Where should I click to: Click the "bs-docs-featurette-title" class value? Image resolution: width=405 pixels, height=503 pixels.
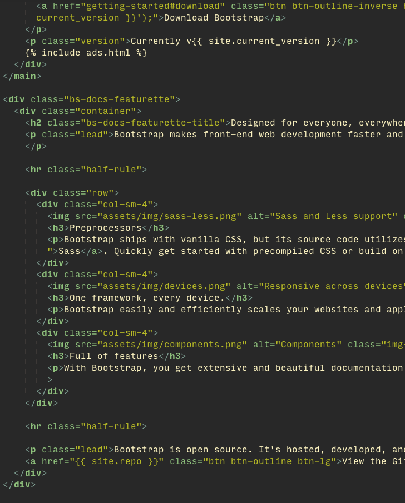point(153,123)
